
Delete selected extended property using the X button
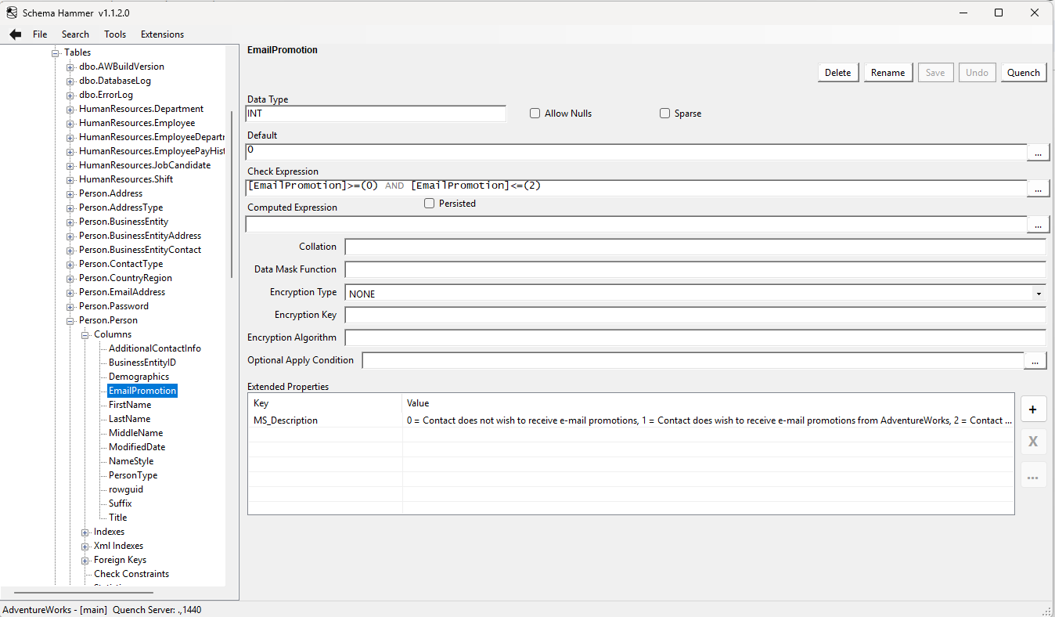click(1033, 442)
